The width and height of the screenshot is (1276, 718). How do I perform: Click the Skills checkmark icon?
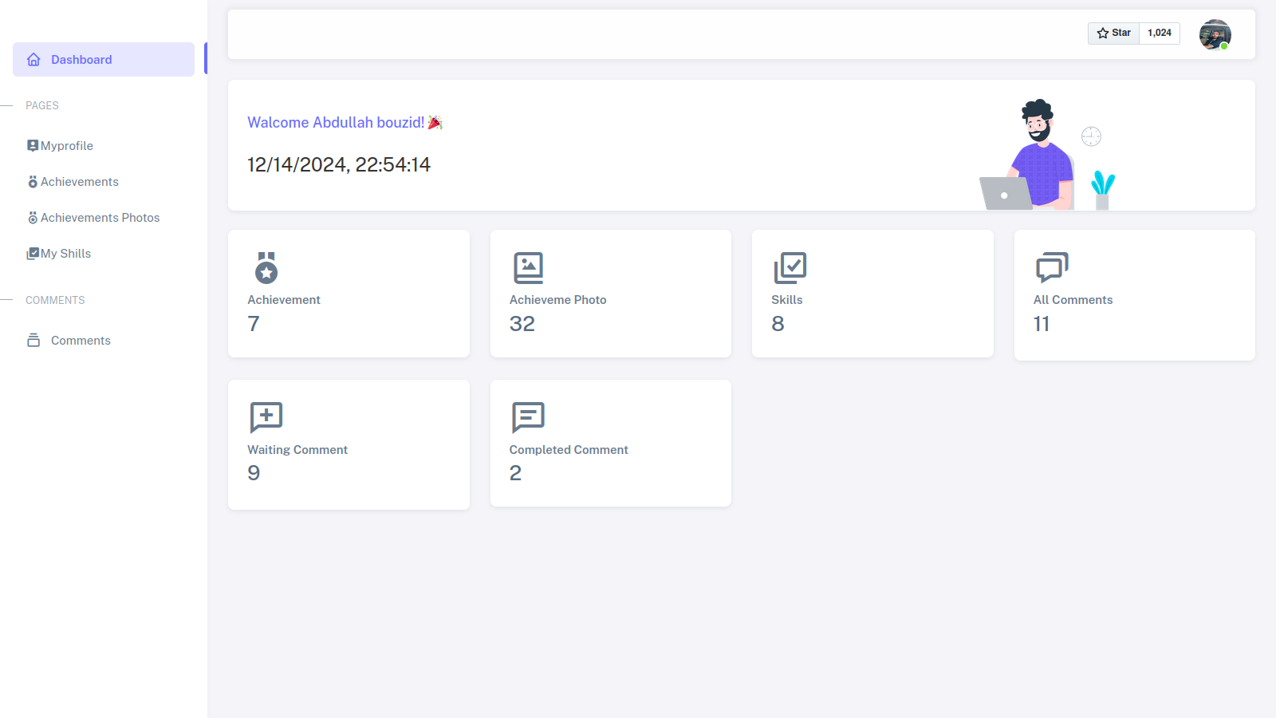click(x=790, y=268)
